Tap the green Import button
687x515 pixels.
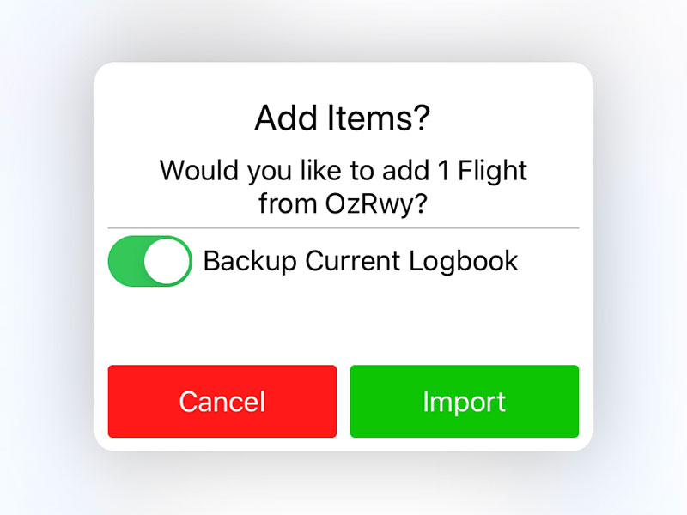(465, 401)
